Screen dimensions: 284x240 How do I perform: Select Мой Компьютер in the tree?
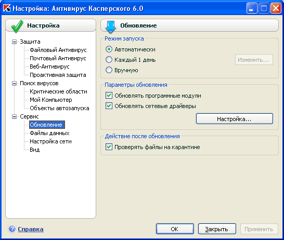[51, 100]
